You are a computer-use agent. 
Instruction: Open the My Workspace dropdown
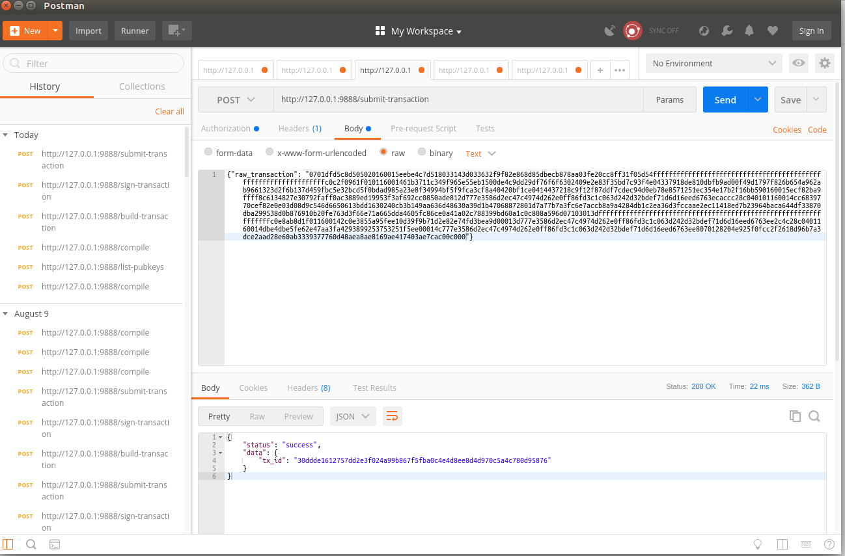coord(419,31)
